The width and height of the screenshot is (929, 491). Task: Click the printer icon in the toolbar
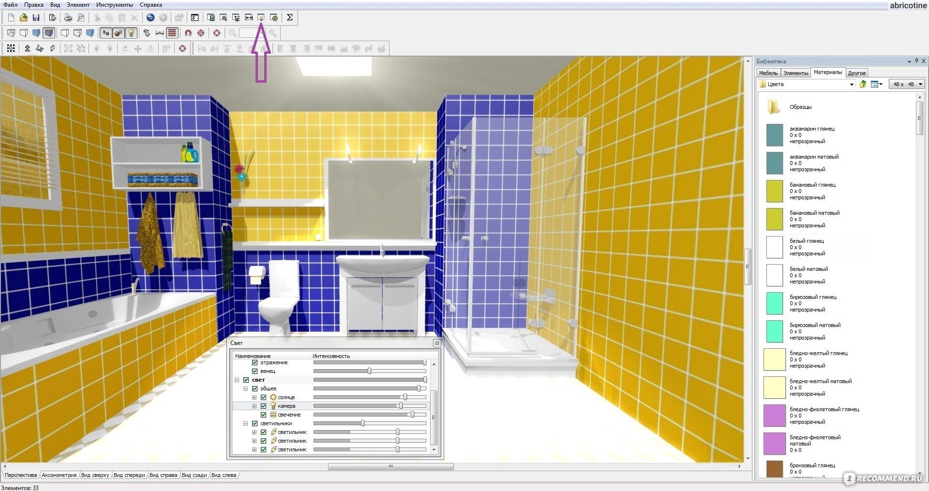point(68,17)
